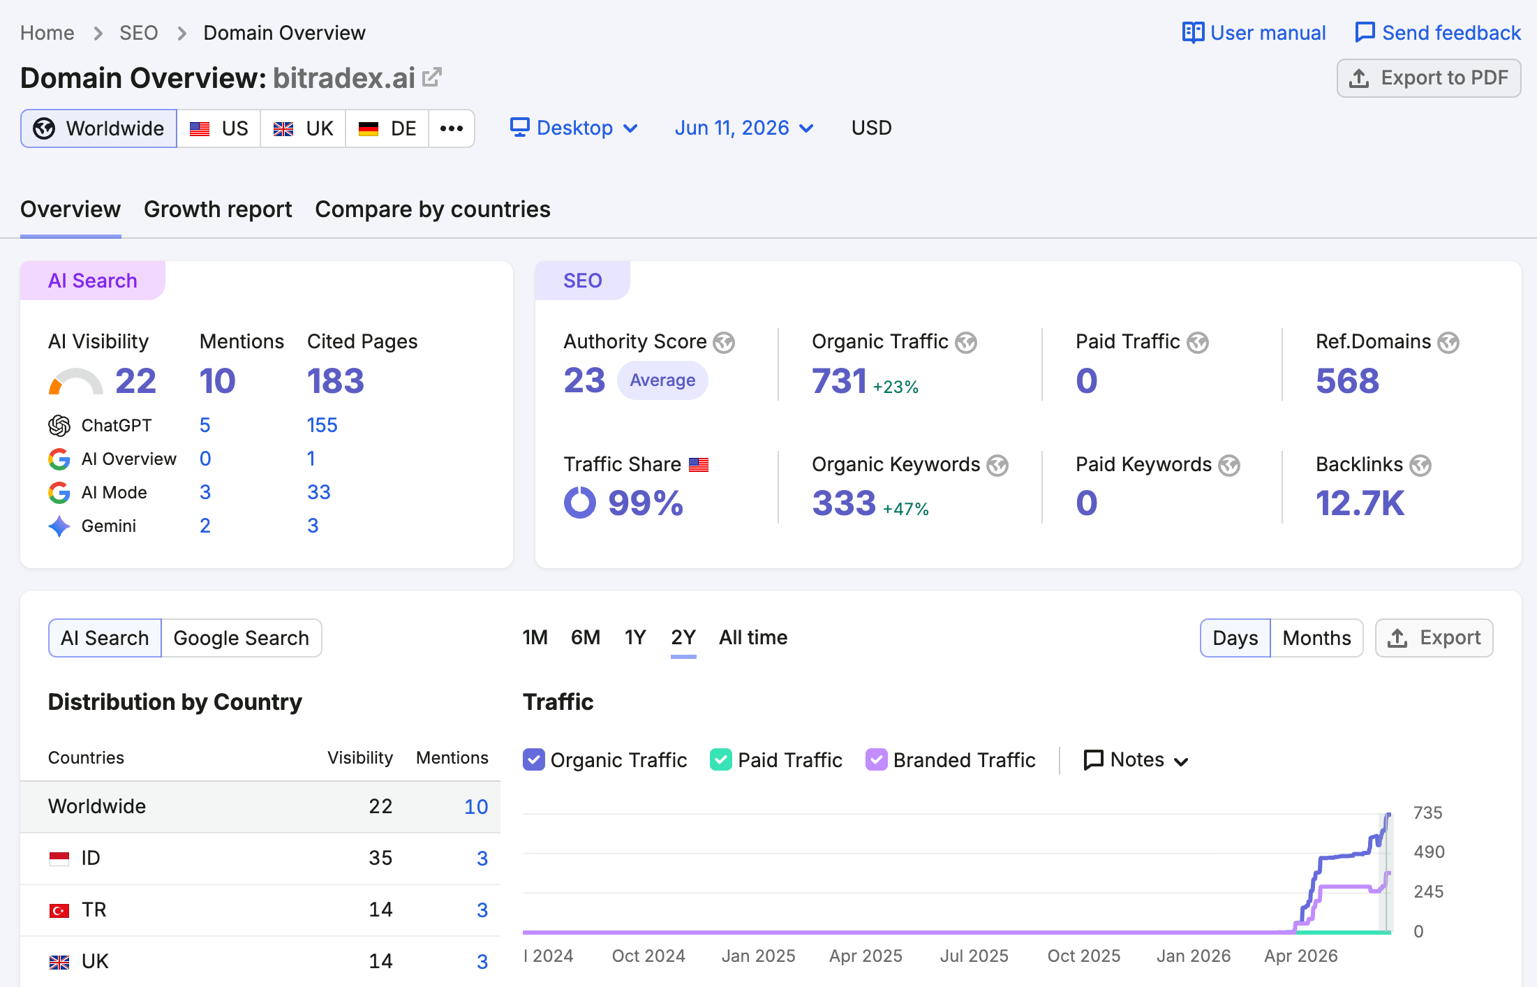Click the Notes comment icon
This screenshot has height=987, width=1537.
click(x=1093, y=759)
